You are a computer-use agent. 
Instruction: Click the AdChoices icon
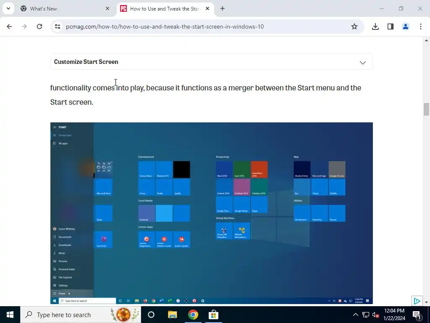[417, 301]
